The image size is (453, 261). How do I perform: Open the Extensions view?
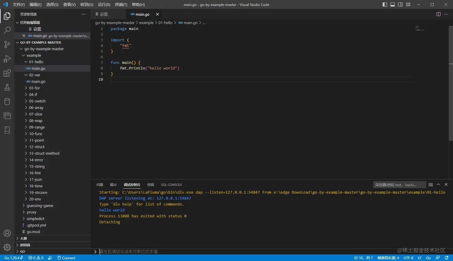click(7, 73)
